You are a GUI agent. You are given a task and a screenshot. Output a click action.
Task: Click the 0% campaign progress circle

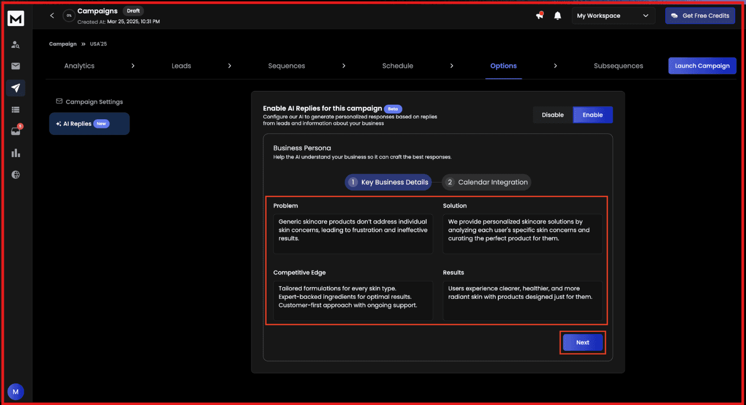pos(68,15)
